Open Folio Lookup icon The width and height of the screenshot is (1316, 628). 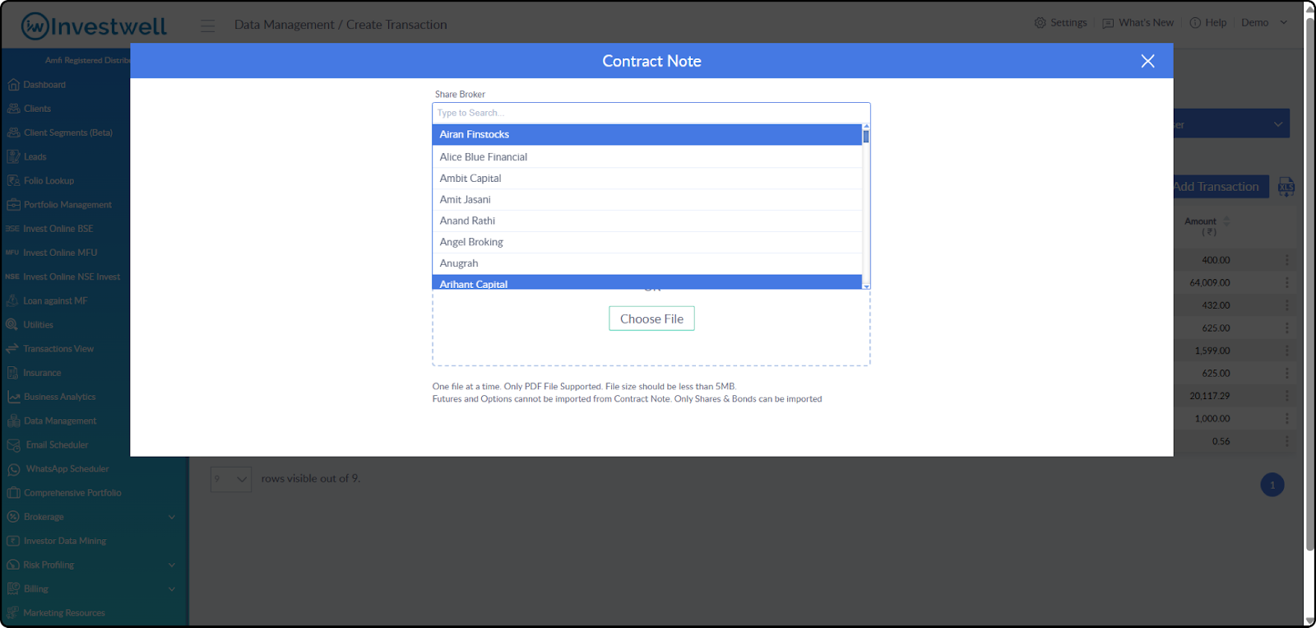tap(13, 180)
